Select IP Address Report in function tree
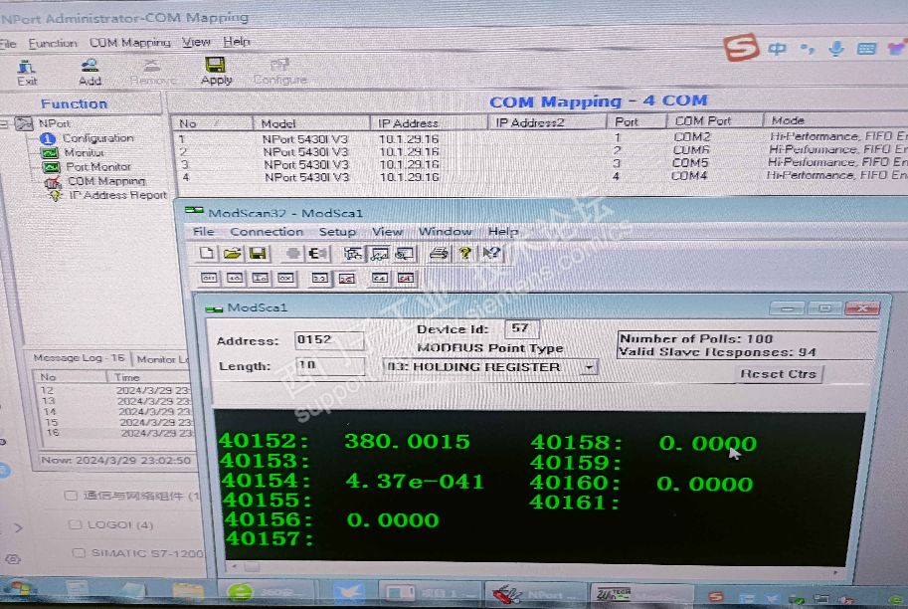The height and width of the screenshot is (609, 908). tap(118, 195)
